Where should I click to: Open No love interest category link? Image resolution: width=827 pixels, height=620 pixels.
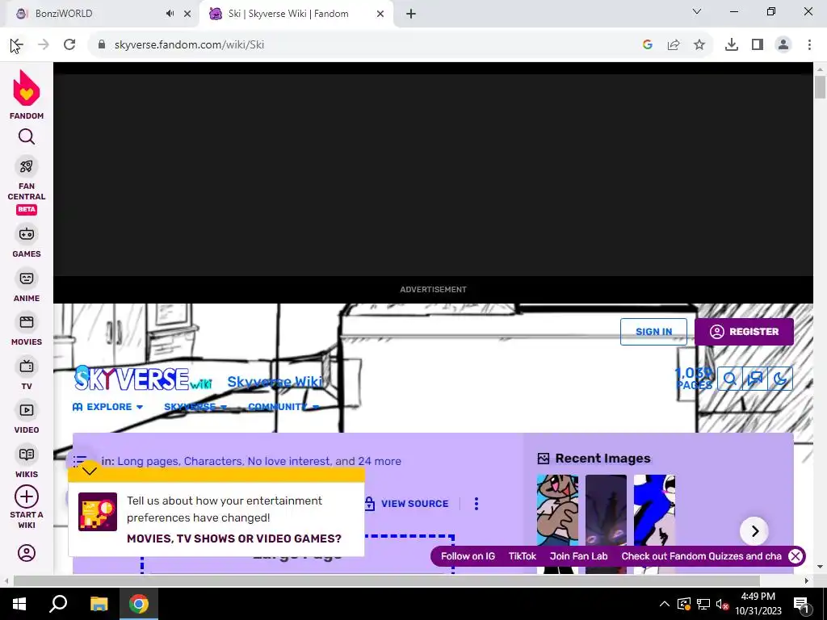(288, 461)
